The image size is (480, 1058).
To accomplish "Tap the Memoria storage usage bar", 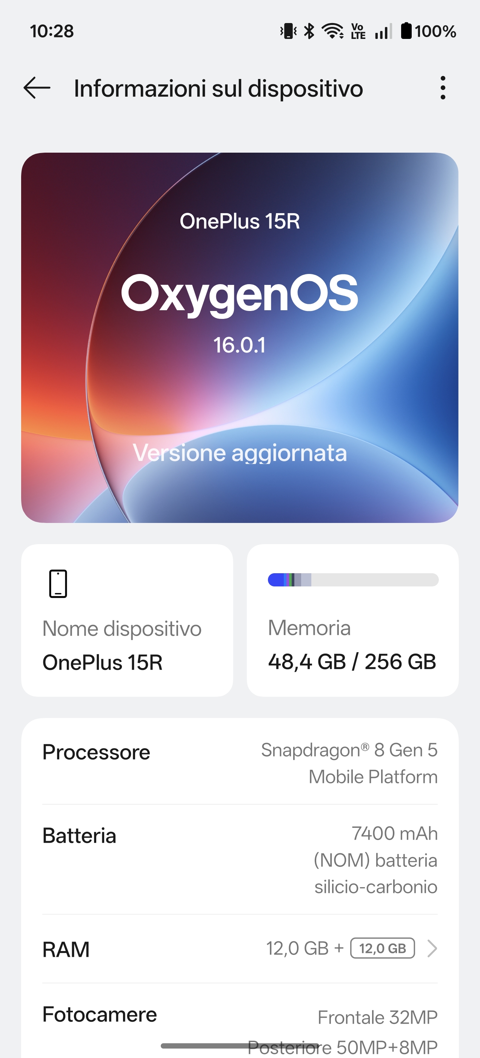I will click(353, 580).
